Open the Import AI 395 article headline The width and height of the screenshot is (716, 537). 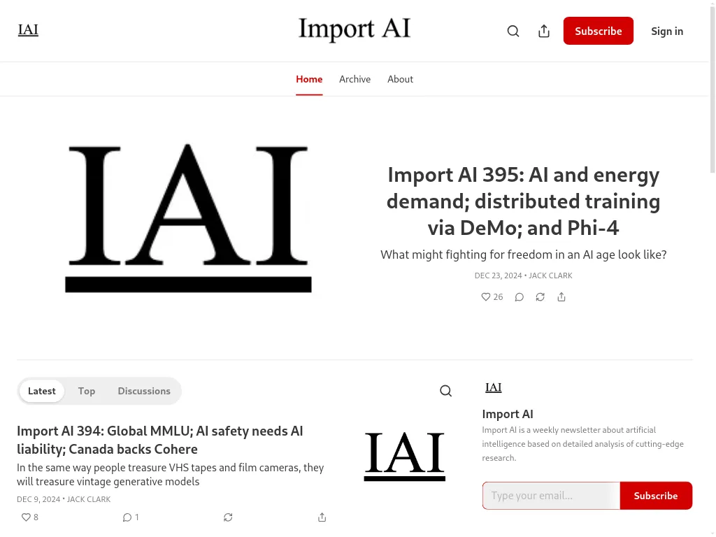pyautogui.click(x=523, y=201)
